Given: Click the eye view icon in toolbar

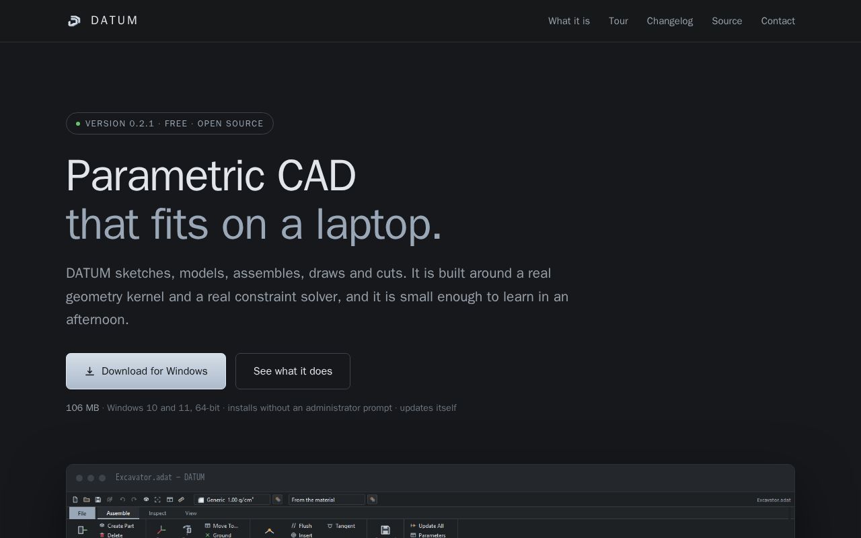Looking at the screenshot, I should (146, 500).
